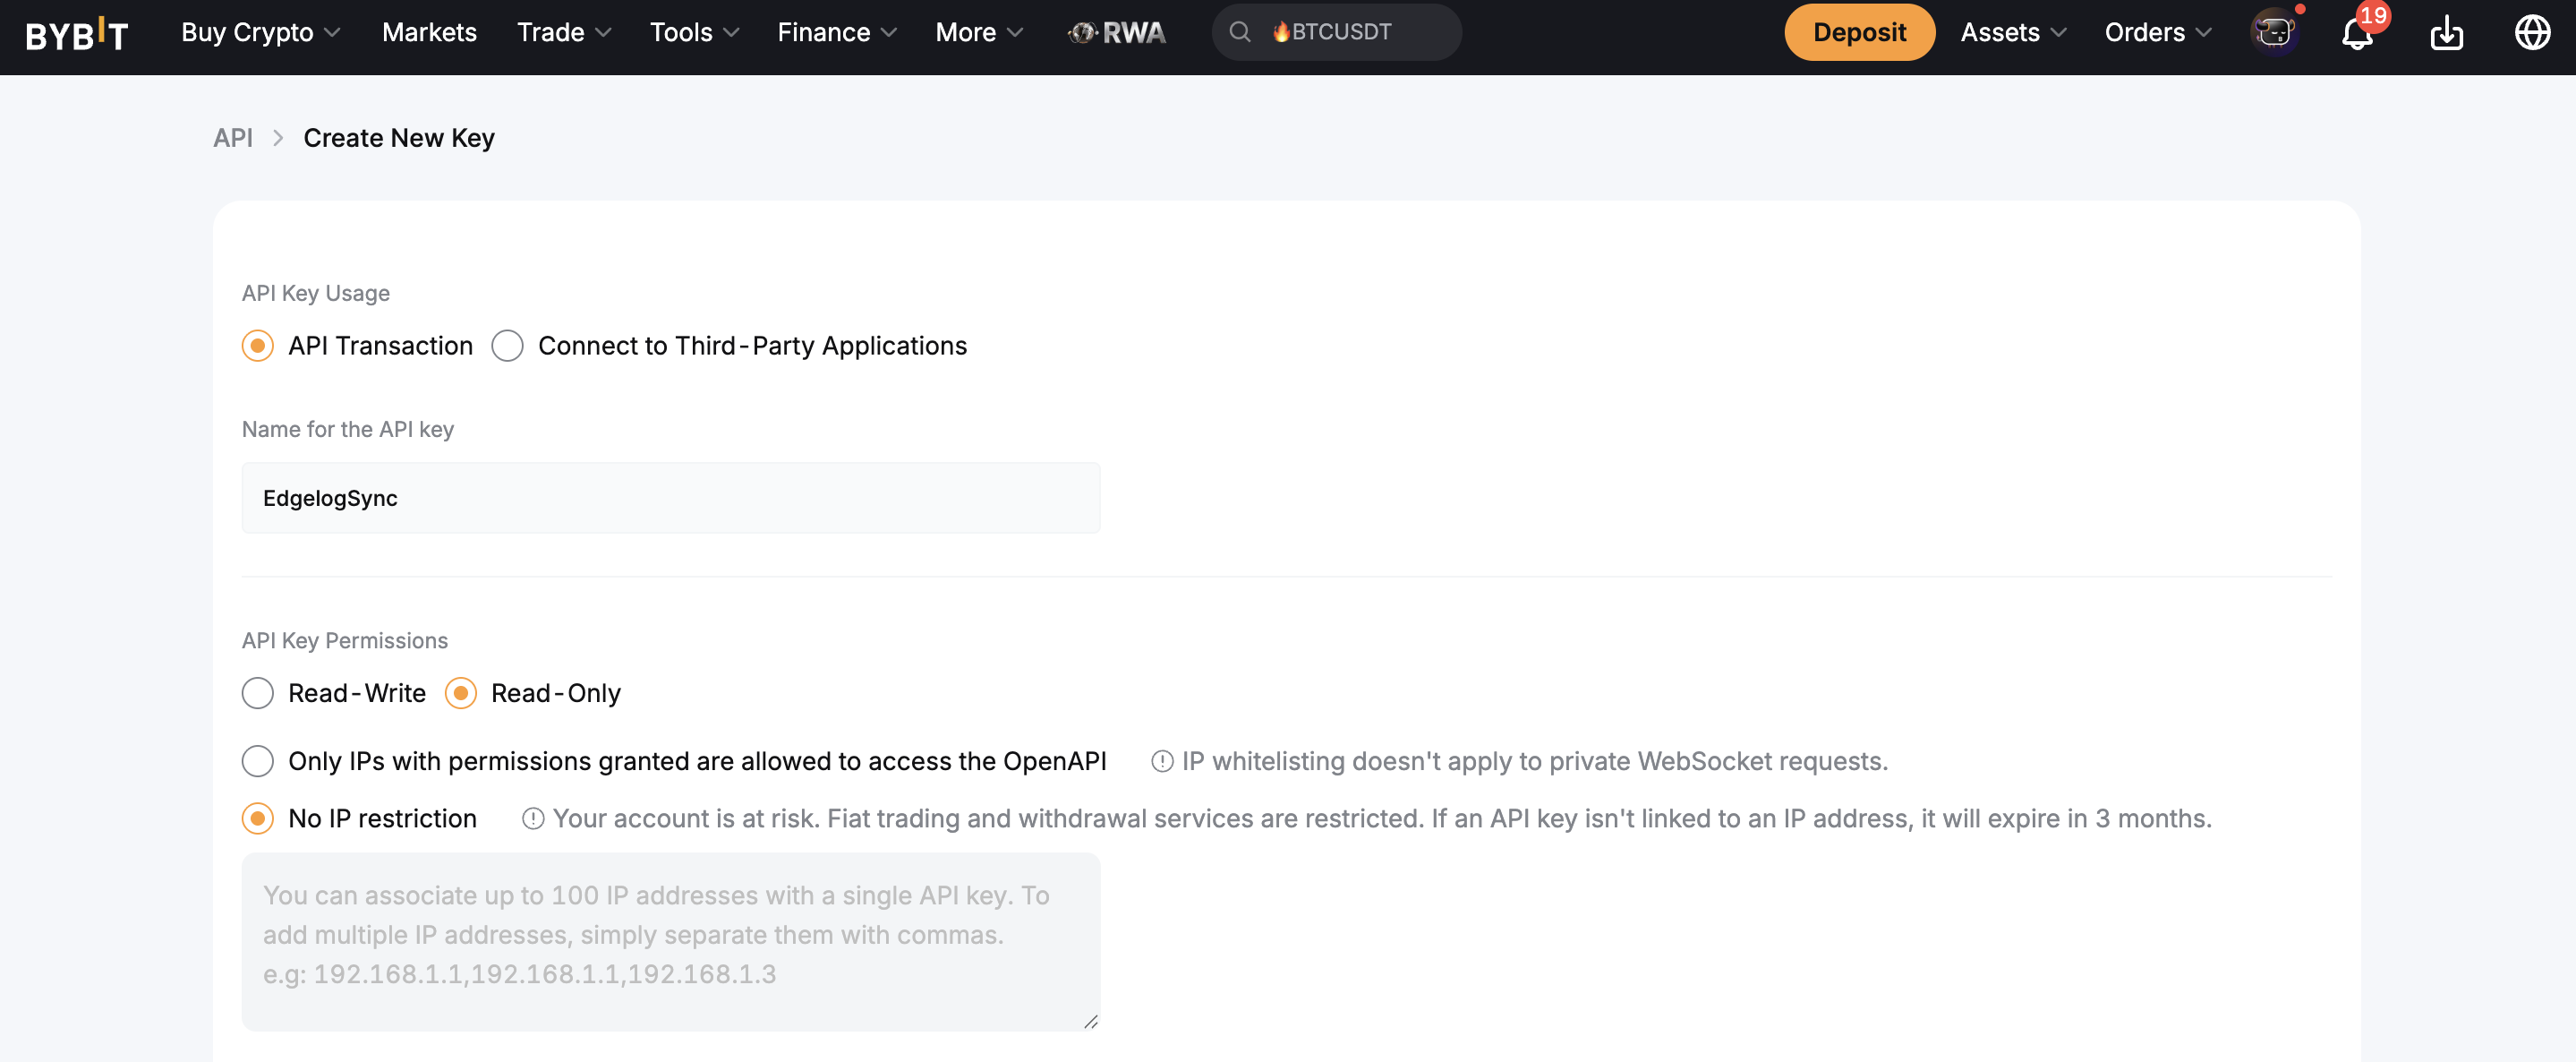Click the IP addresses text area

[671, 942]
